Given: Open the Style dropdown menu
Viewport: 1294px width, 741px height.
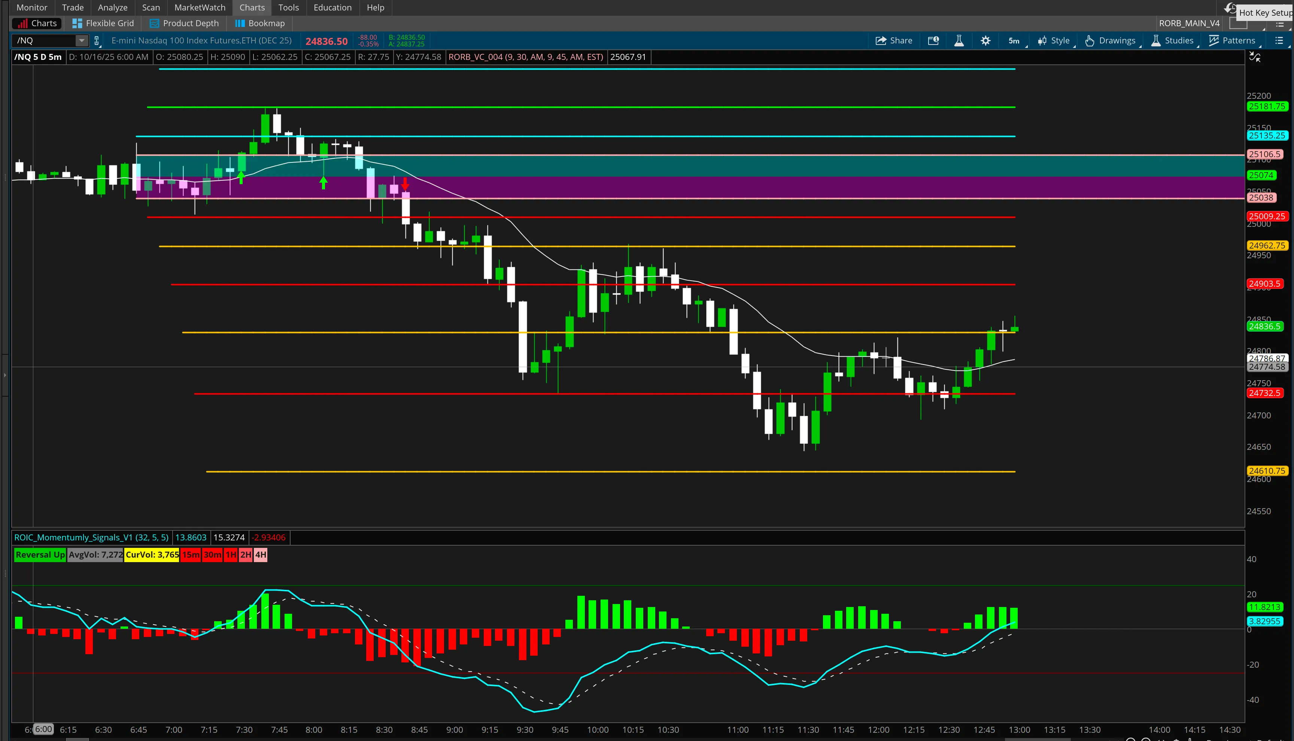Looking at the screenshot, I should 1054,41.
